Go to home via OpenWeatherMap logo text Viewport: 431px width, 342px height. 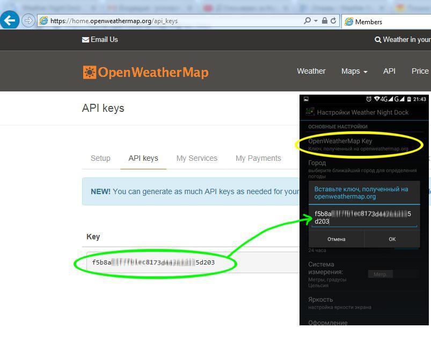153,73
